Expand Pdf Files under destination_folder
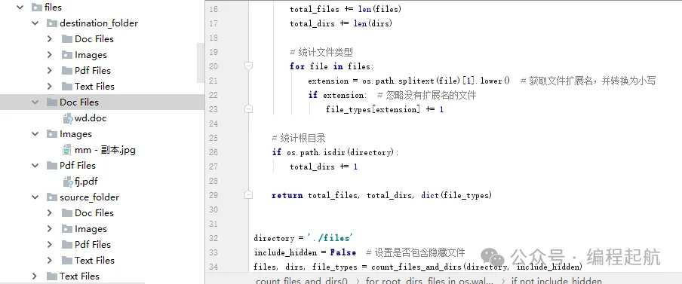This screenshot has width=682, height=284. [x=50, y=70]
